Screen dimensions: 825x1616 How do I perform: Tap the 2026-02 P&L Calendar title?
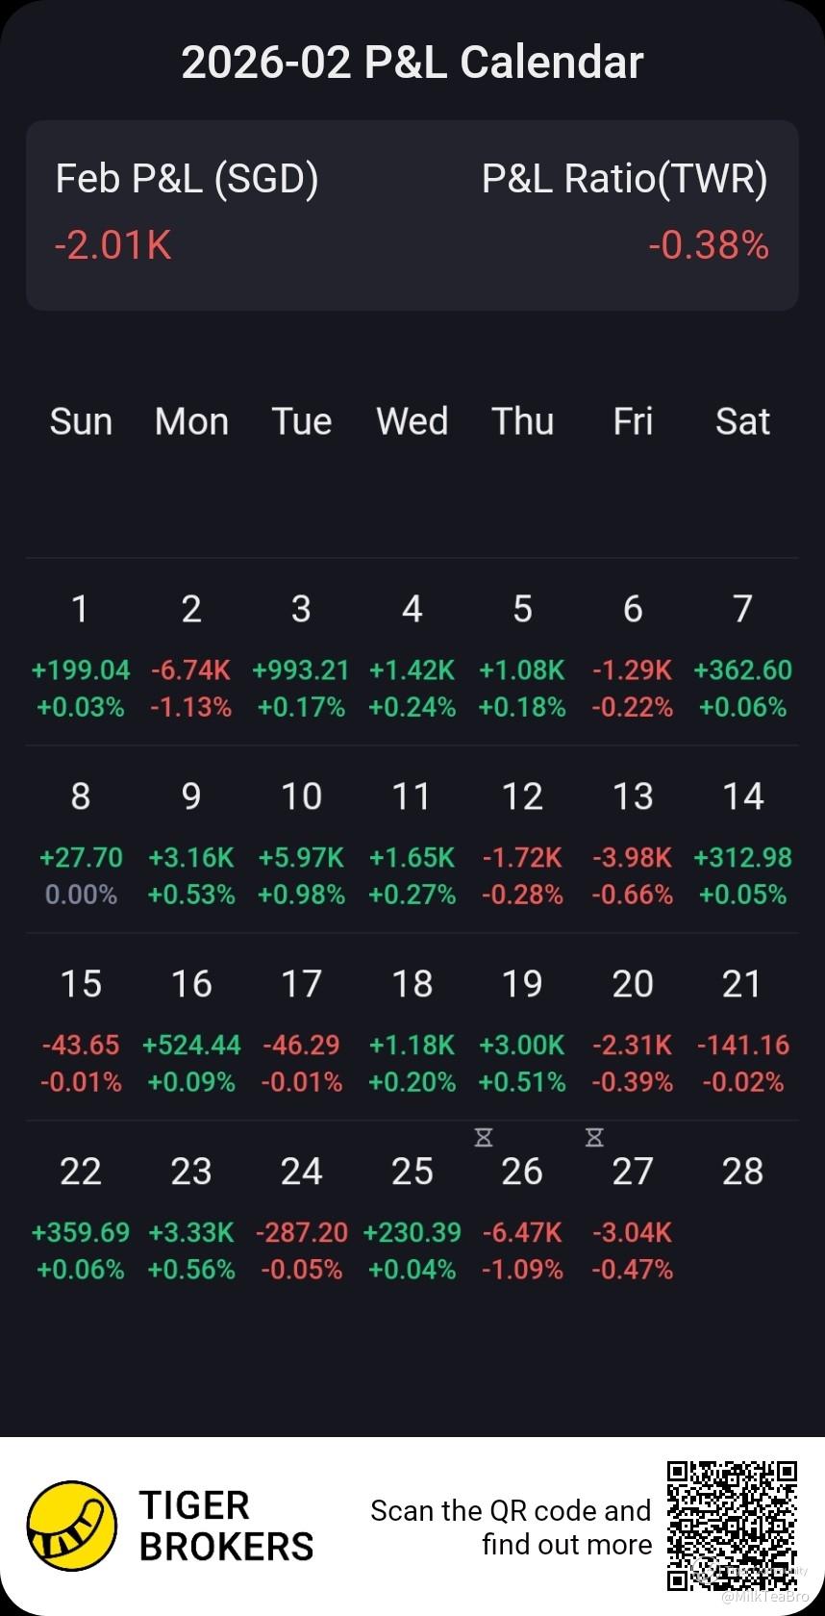coord(412,63)
